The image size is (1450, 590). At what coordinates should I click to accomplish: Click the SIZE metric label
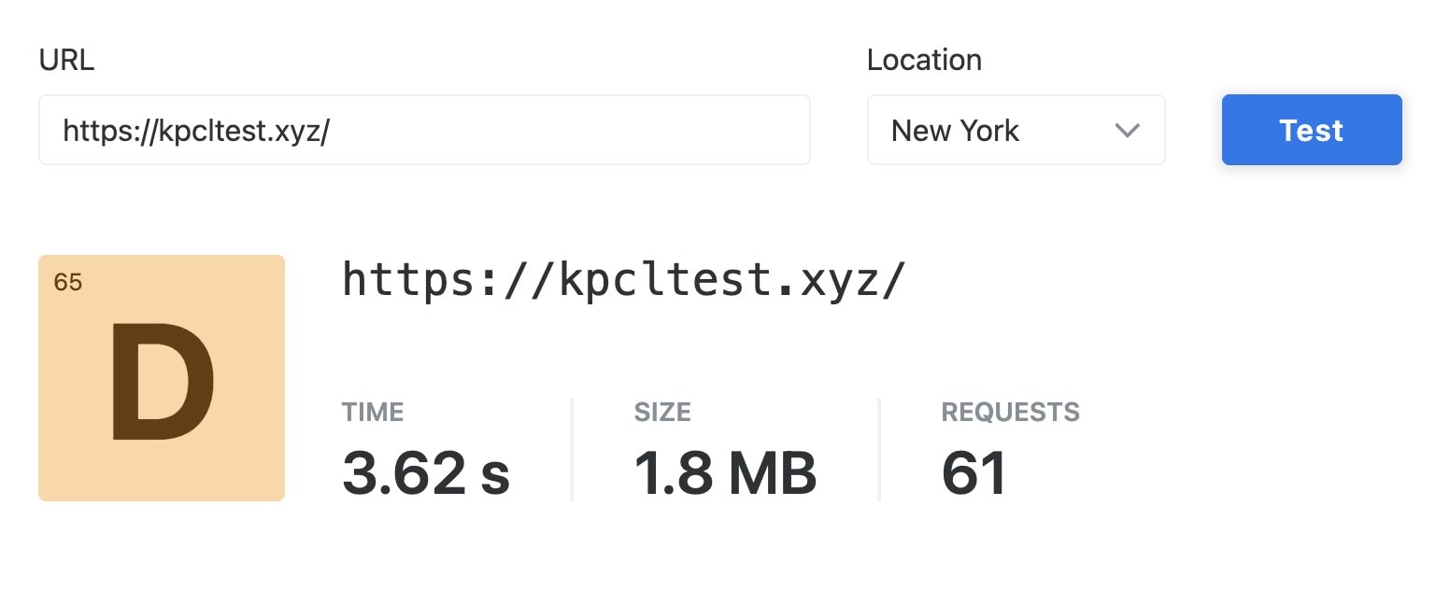pos(662,412)
